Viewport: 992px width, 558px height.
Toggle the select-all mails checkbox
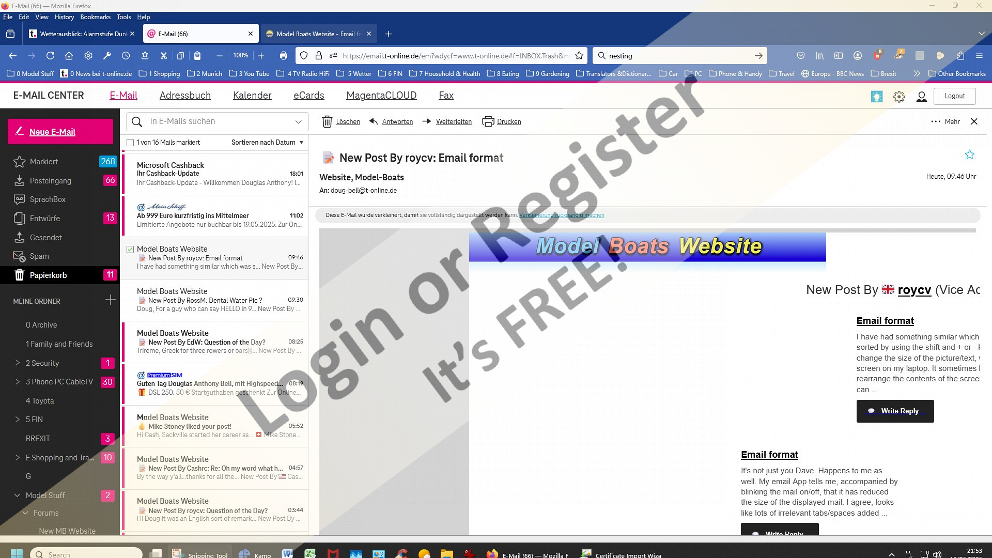pyautogui.click(x=130, y=143)
